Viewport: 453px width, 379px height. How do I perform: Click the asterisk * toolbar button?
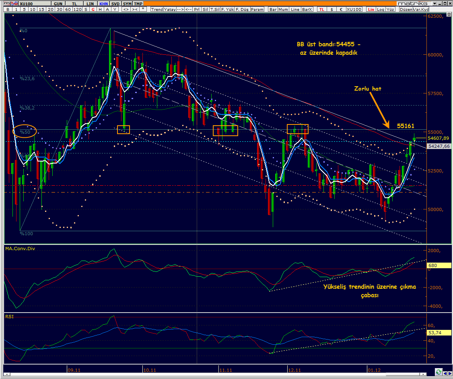(143, 9)
